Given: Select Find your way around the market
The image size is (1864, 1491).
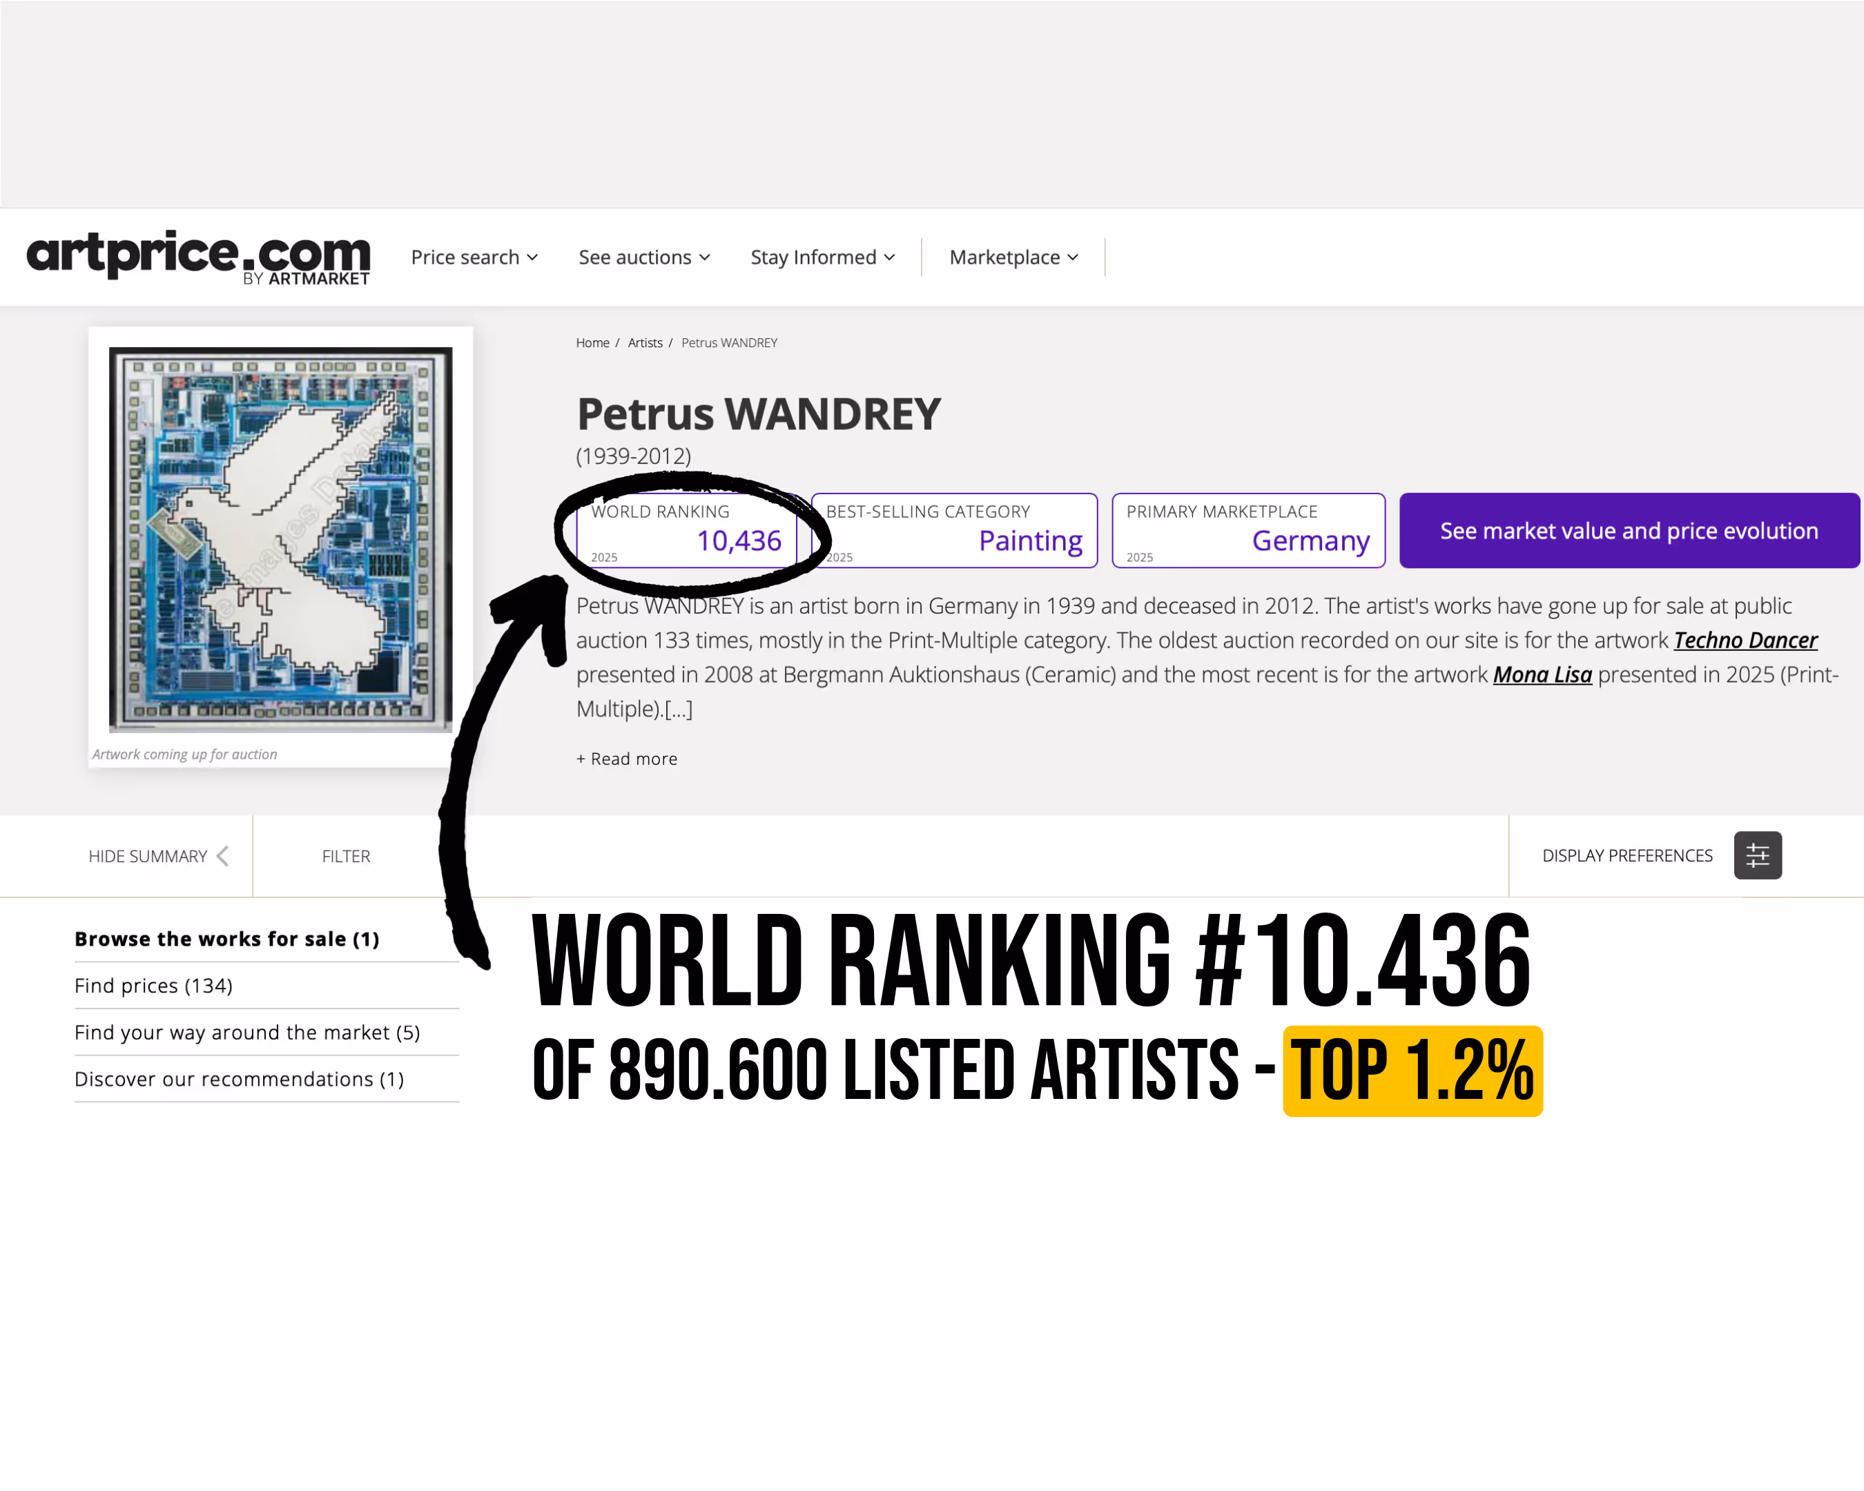Looking at the screenshot, I should pos(247,1033).
